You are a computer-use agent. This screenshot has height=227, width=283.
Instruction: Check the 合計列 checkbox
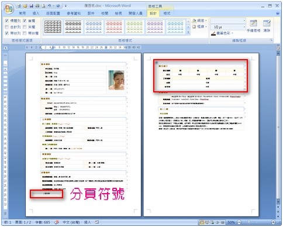7,27
